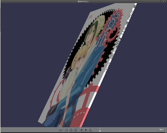The width and height of the screenshot is (167, 133).
Task: Close the window with the title bar X
Action: (166, 2)
